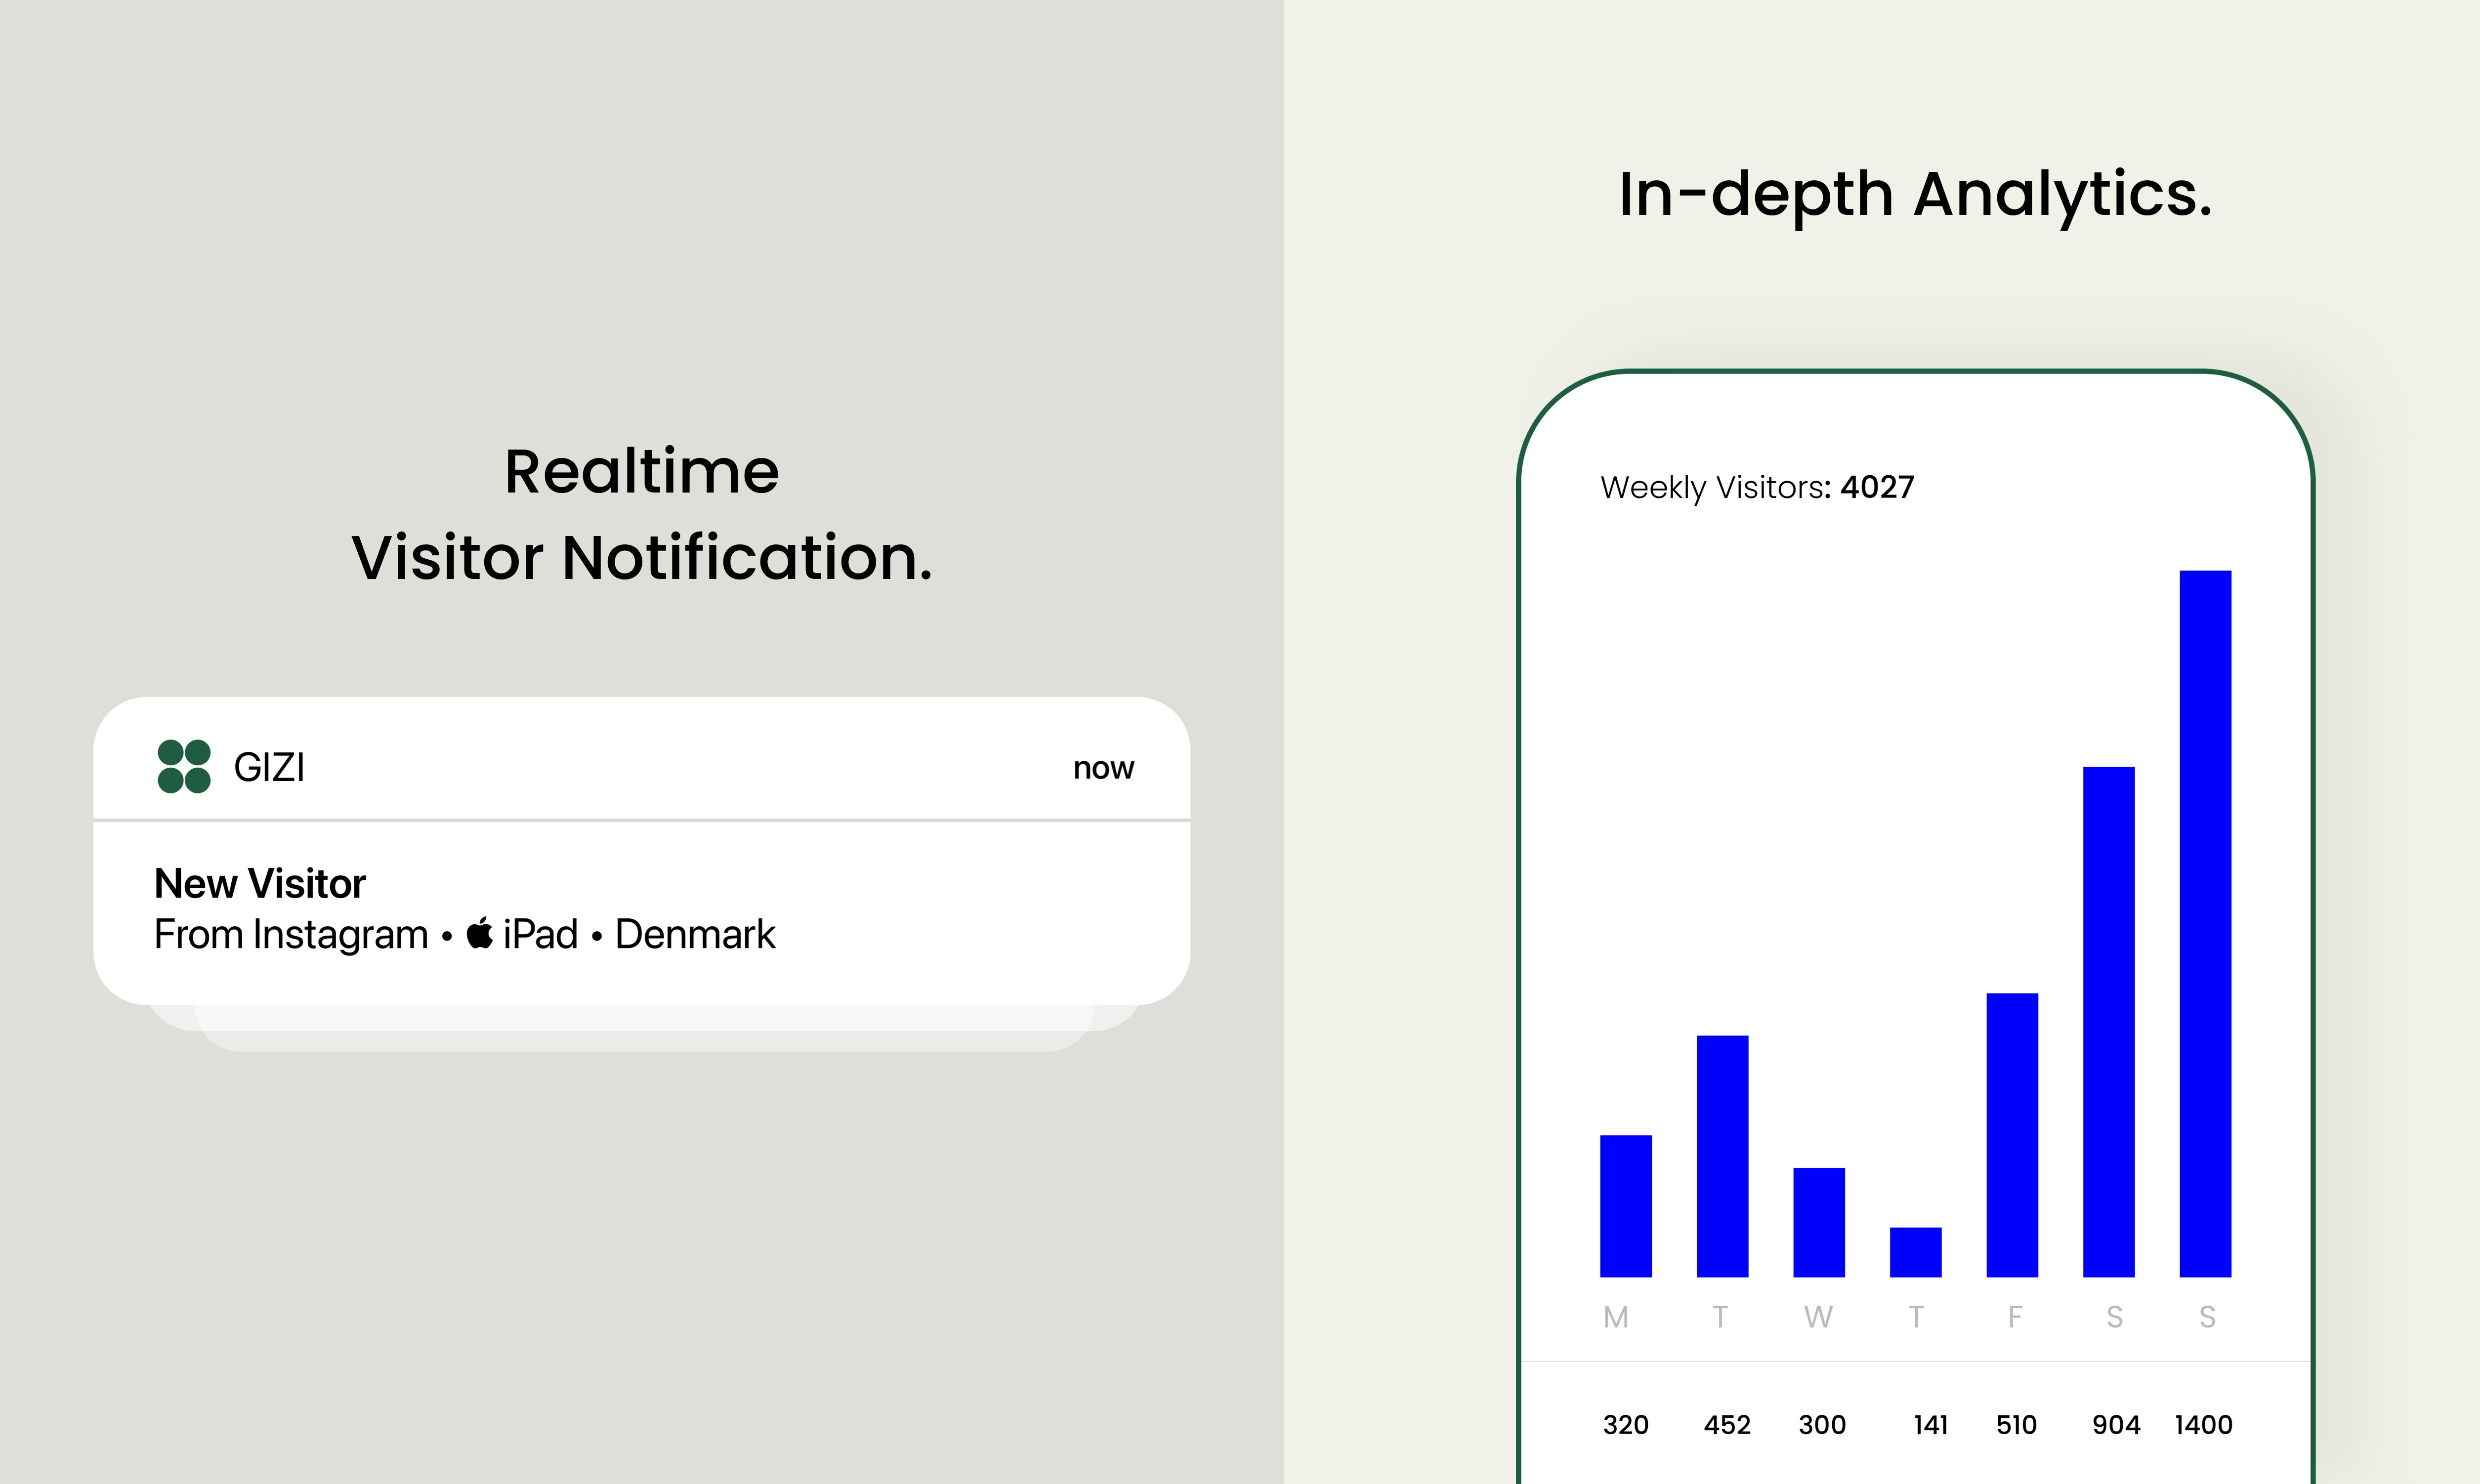This screenshot has height=1484, width=2480.
Task: Click the Saturday bar with 904 visitors
Action: [2108, 1021]
